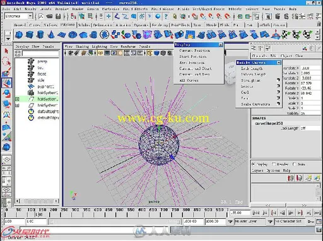The width and height of the screenshot is (323, 241).
Task: Select the Anim radio button in layer editor
Action: (x=294, y=164)
